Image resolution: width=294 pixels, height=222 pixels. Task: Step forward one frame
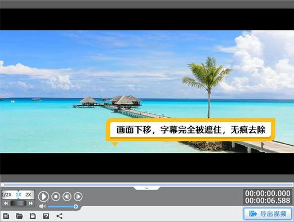[x=78, y=197]
